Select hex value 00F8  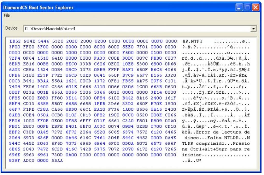point(157,41)
